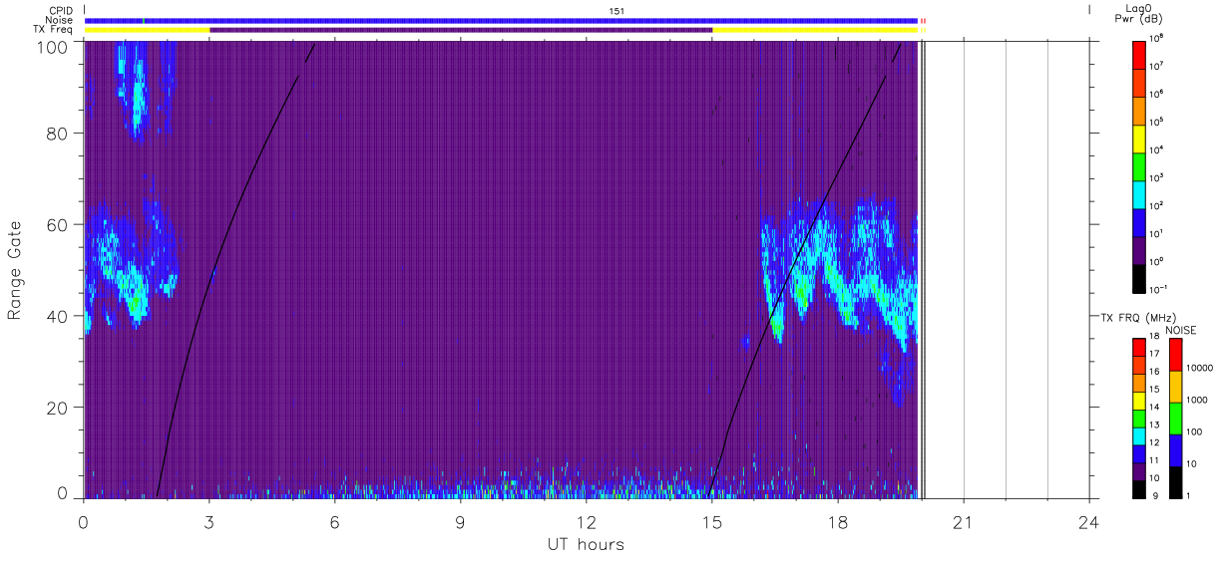Click the green segment of Lag0 Pwr colorbar
1225x565 pixels.
coord(1139,165)
